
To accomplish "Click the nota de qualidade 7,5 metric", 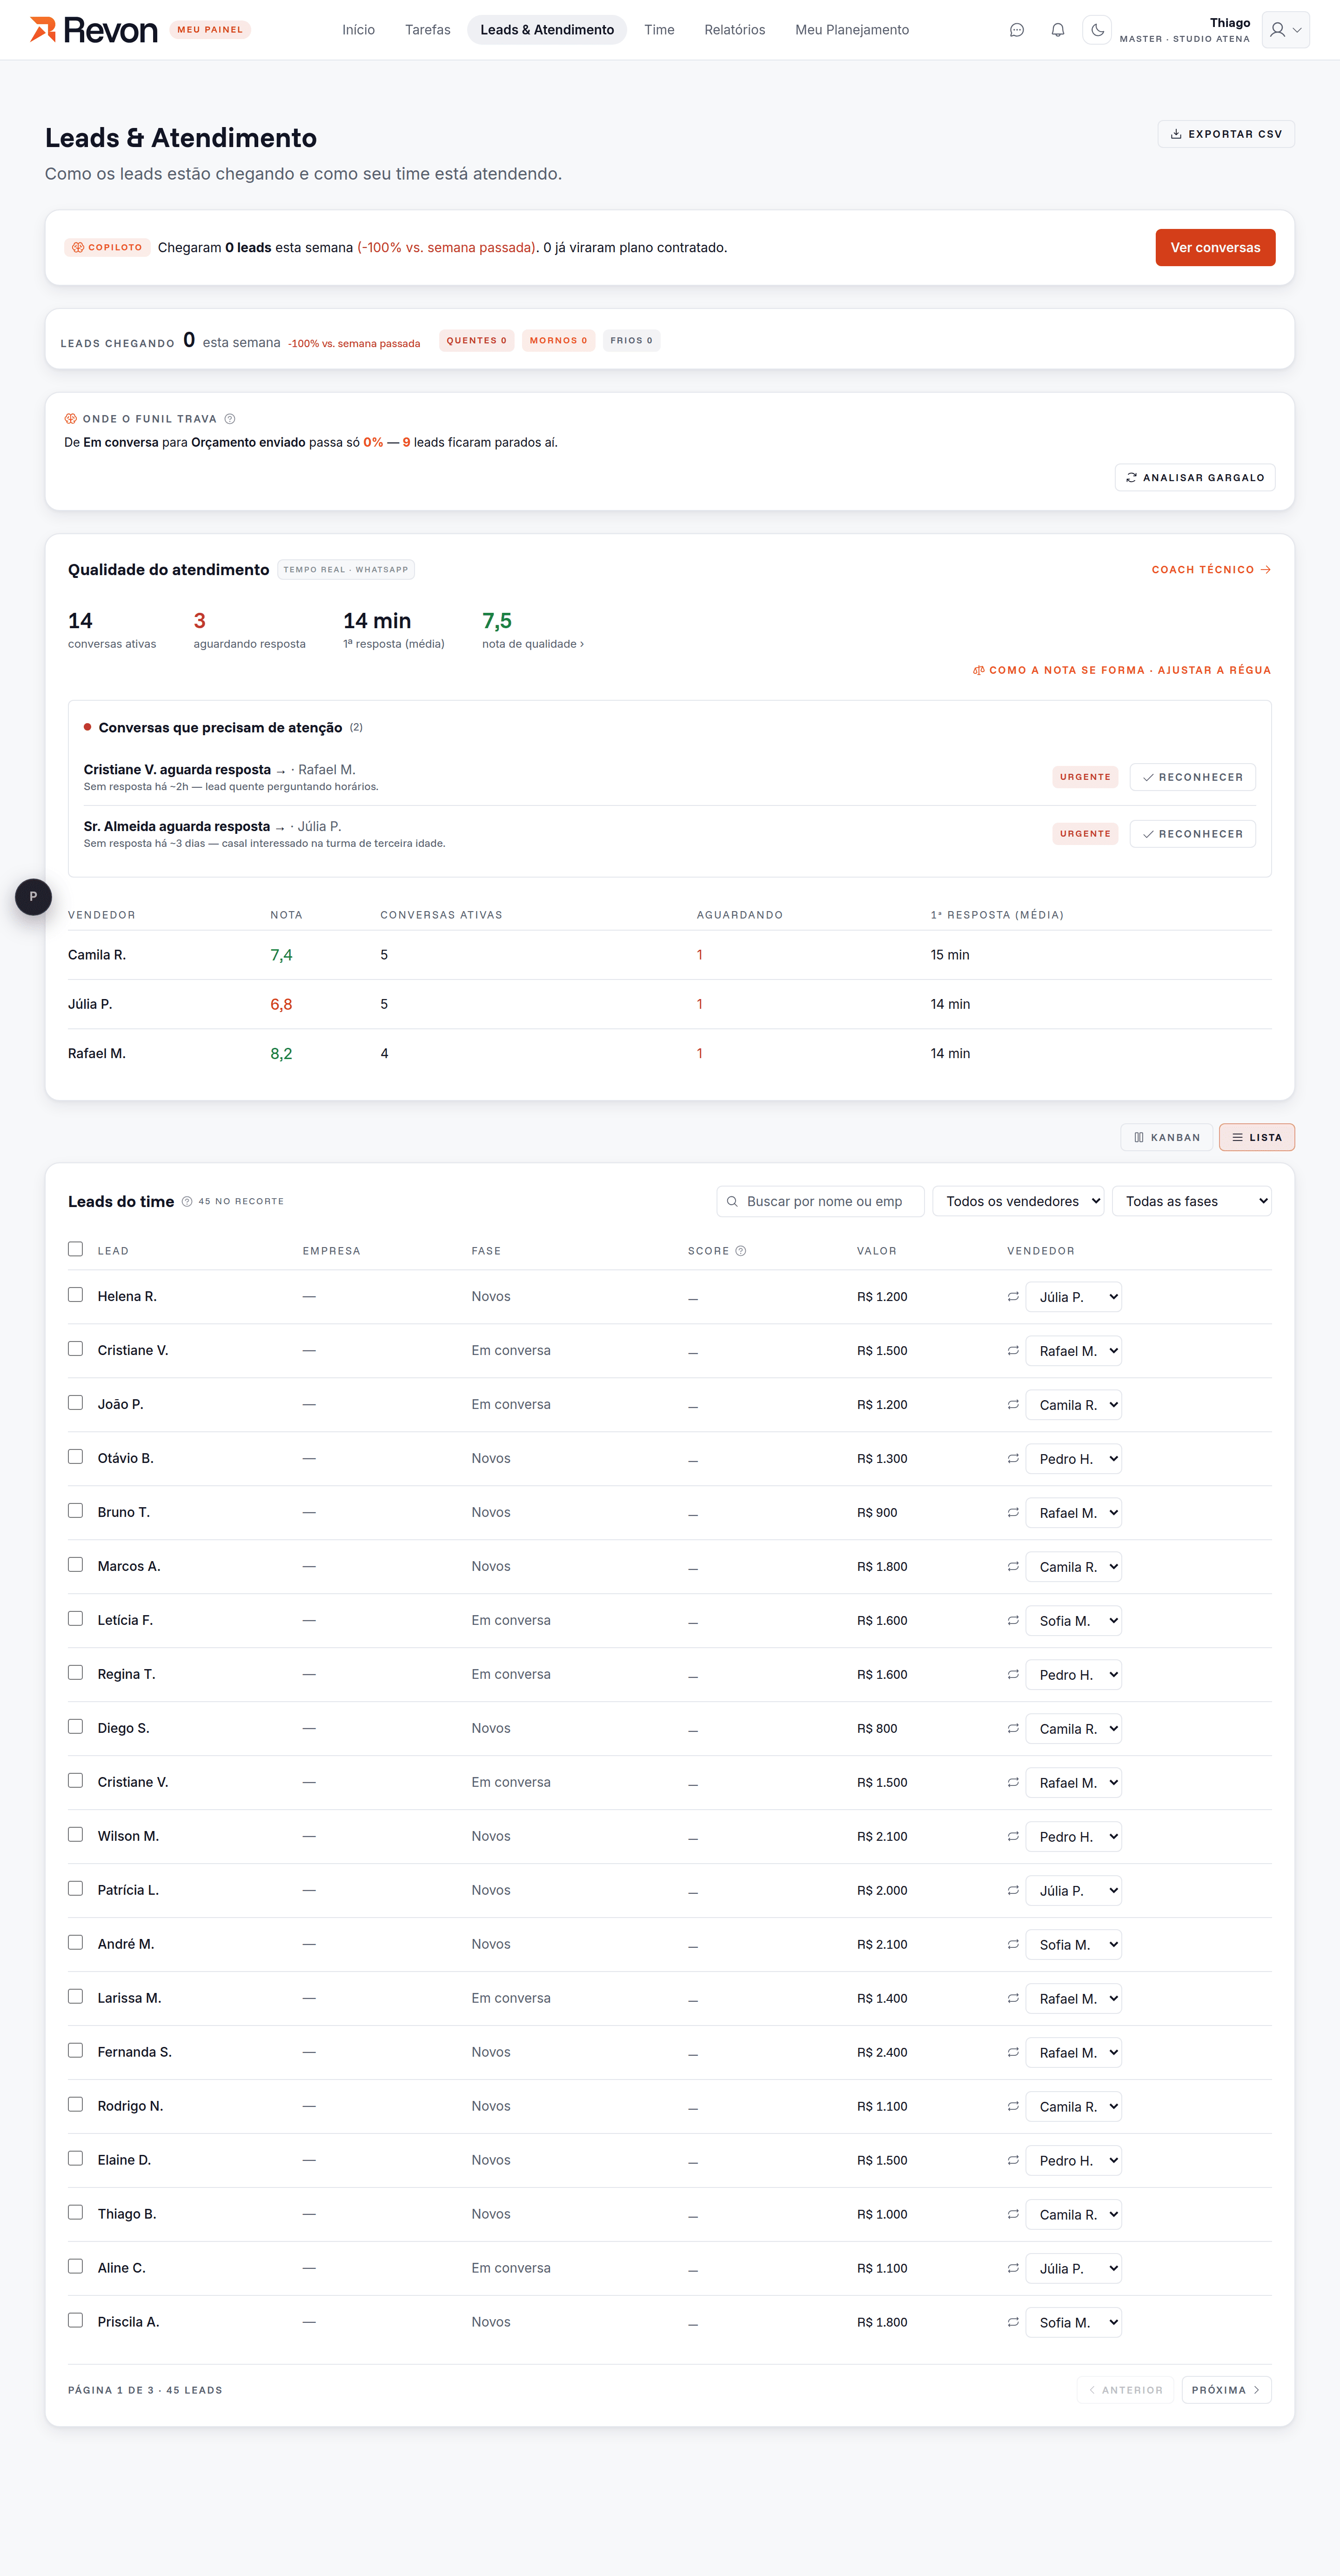I will (x=533, y=630).
